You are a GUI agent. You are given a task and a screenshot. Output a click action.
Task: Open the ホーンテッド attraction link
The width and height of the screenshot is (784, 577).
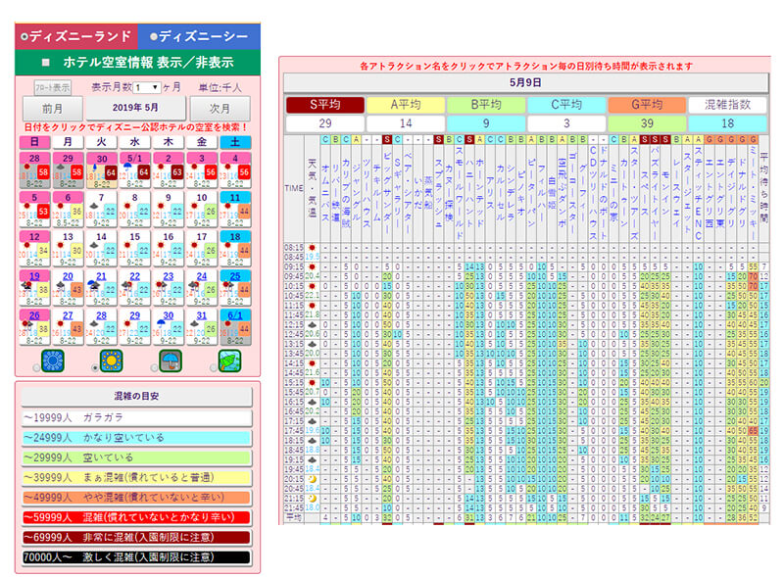(480, 193)
